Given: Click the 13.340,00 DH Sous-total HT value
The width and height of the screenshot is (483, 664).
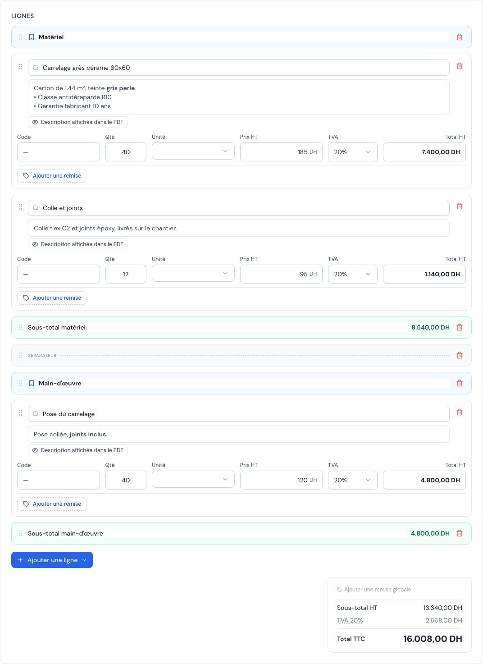Looking at the screenshot, I should coord(442,608).
